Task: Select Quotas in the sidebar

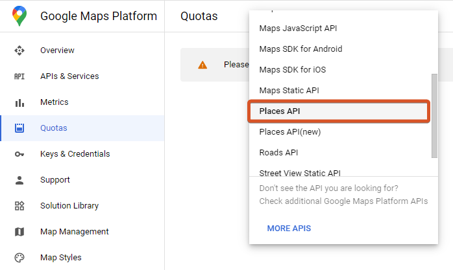Action: click(82, 128)
